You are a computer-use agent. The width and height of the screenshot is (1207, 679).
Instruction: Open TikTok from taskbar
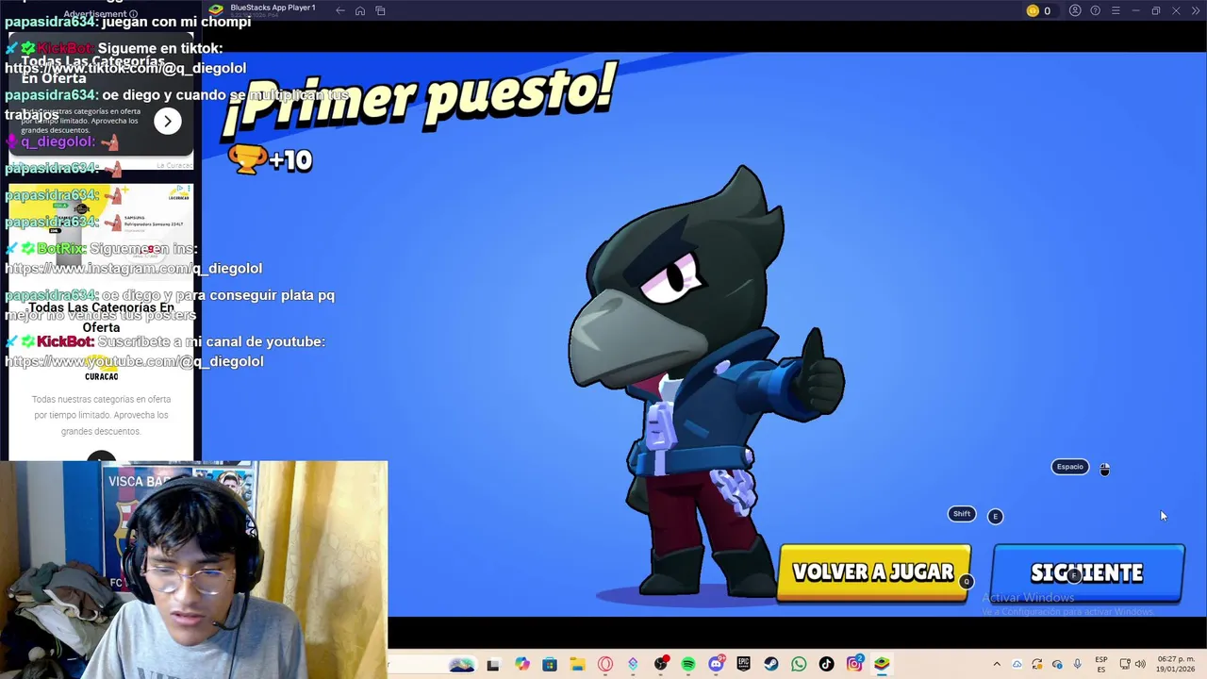click(x=827, y=665)
